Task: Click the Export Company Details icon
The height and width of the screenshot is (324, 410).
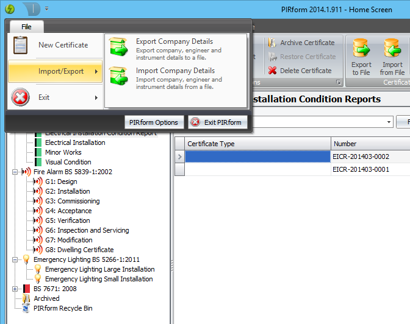Action: click(x=118, y=46)
